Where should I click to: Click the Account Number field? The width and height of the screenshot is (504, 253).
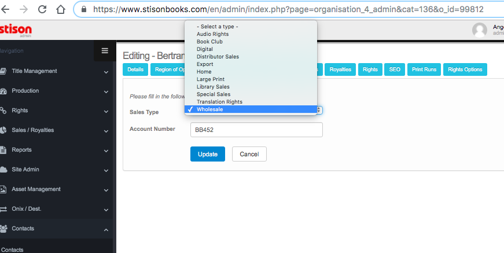point(256,130)
